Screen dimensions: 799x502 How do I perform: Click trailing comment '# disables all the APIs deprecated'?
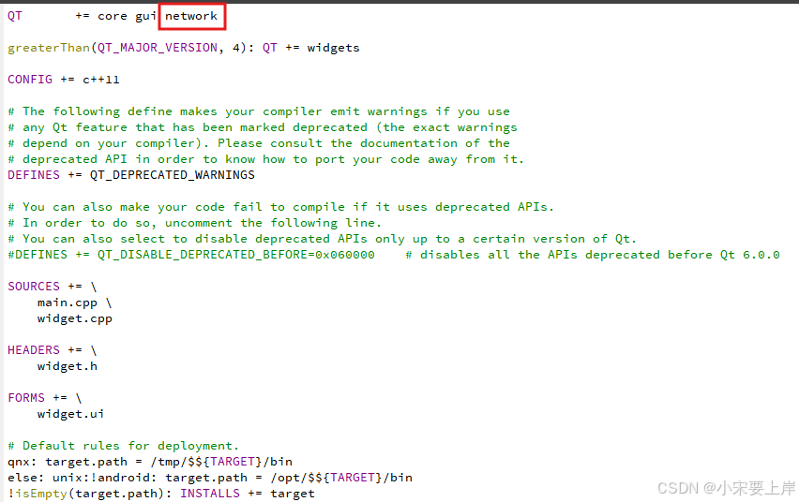(x=593, y=255)
